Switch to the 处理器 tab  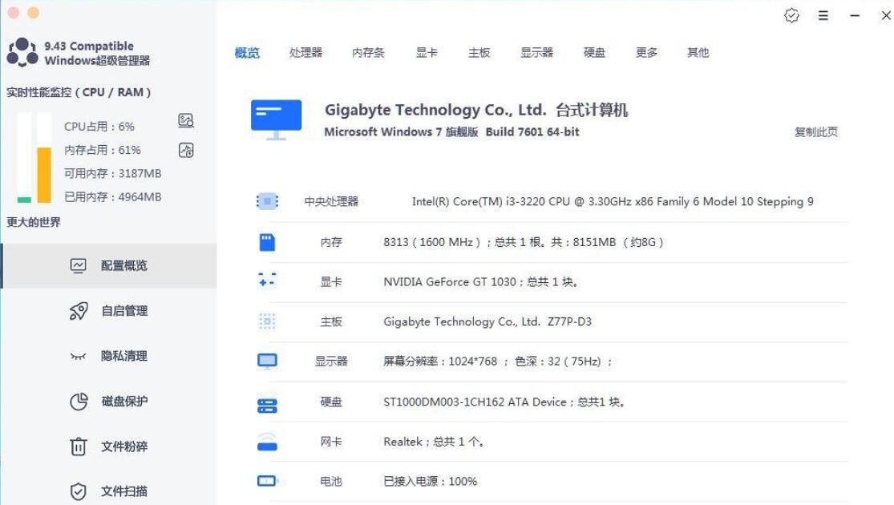point(305,53)
